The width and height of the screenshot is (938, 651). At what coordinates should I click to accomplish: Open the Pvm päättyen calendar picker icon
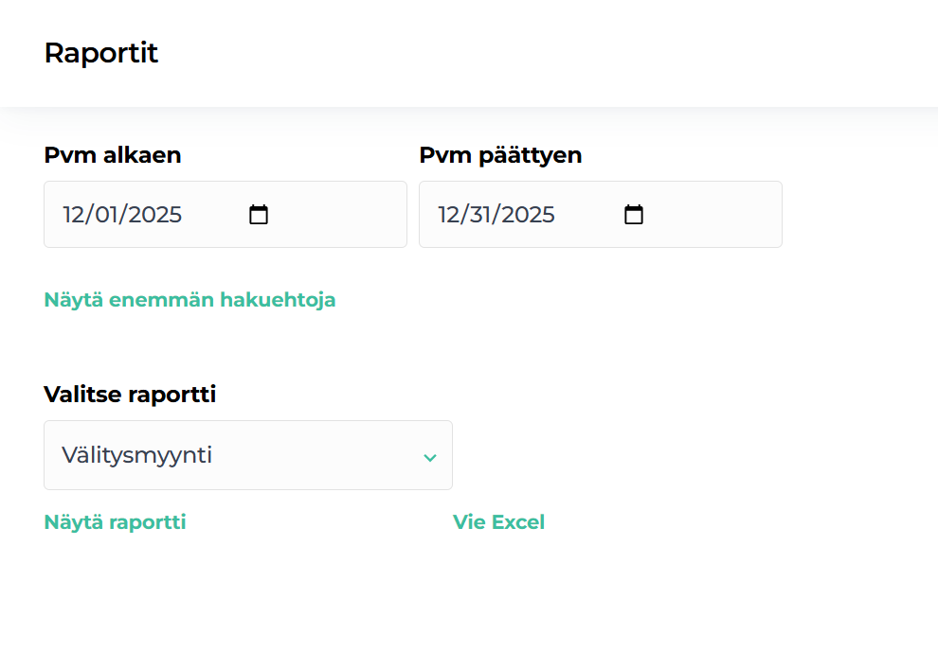[633, 215]
